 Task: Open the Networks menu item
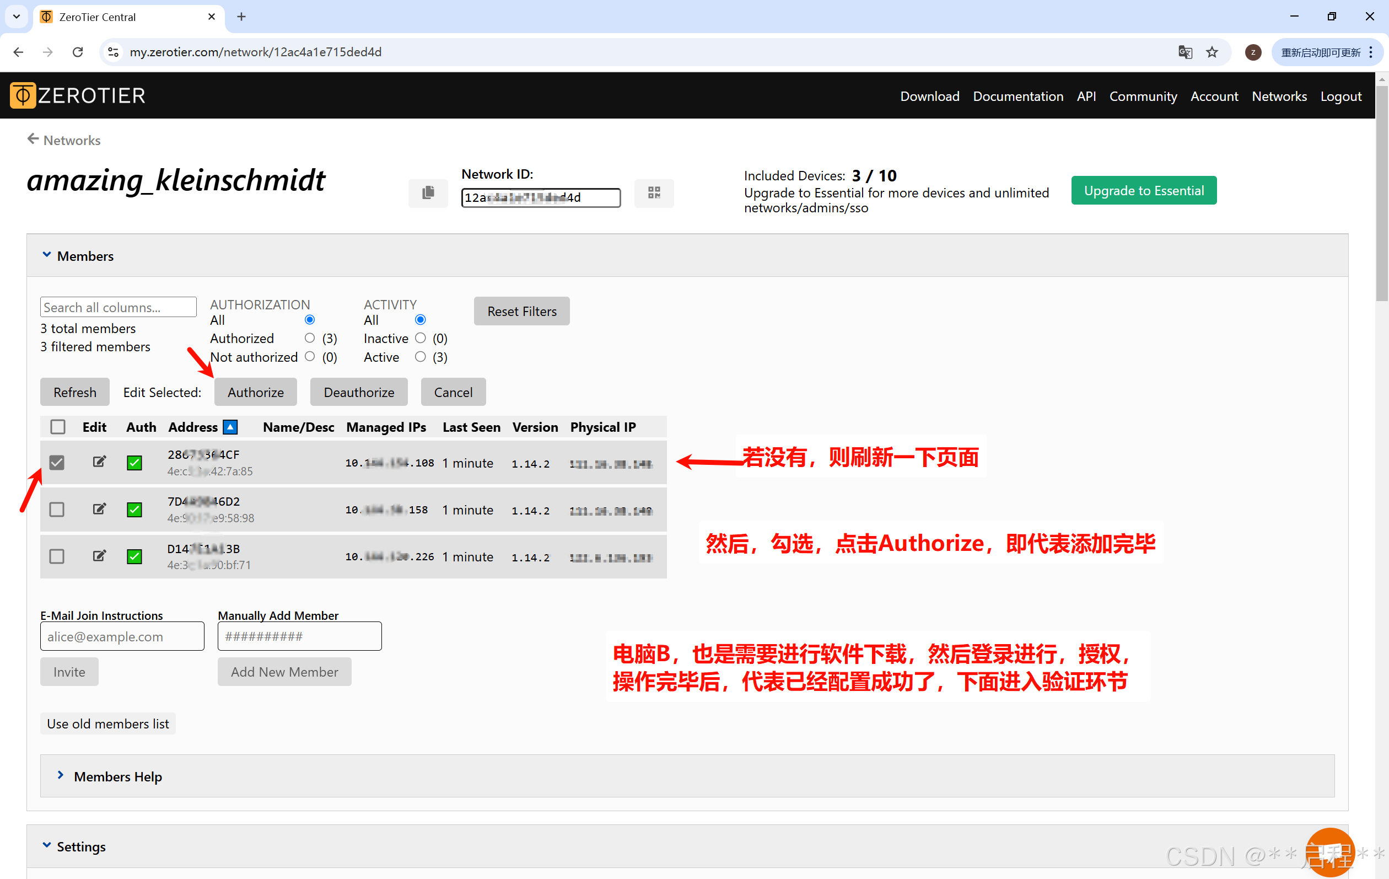pyautogui.click(x=1279, y=97)
